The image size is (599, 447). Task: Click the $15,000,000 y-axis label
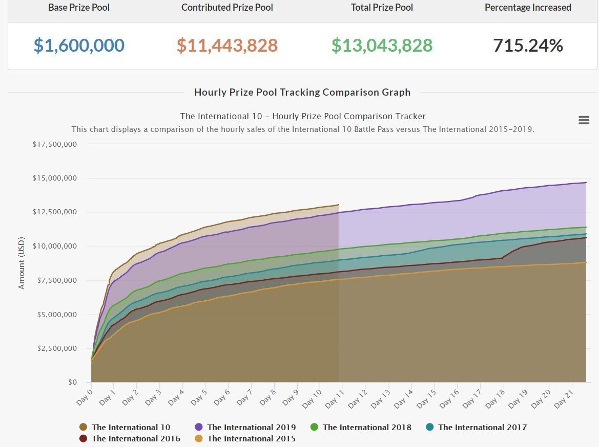coord(55,178)
